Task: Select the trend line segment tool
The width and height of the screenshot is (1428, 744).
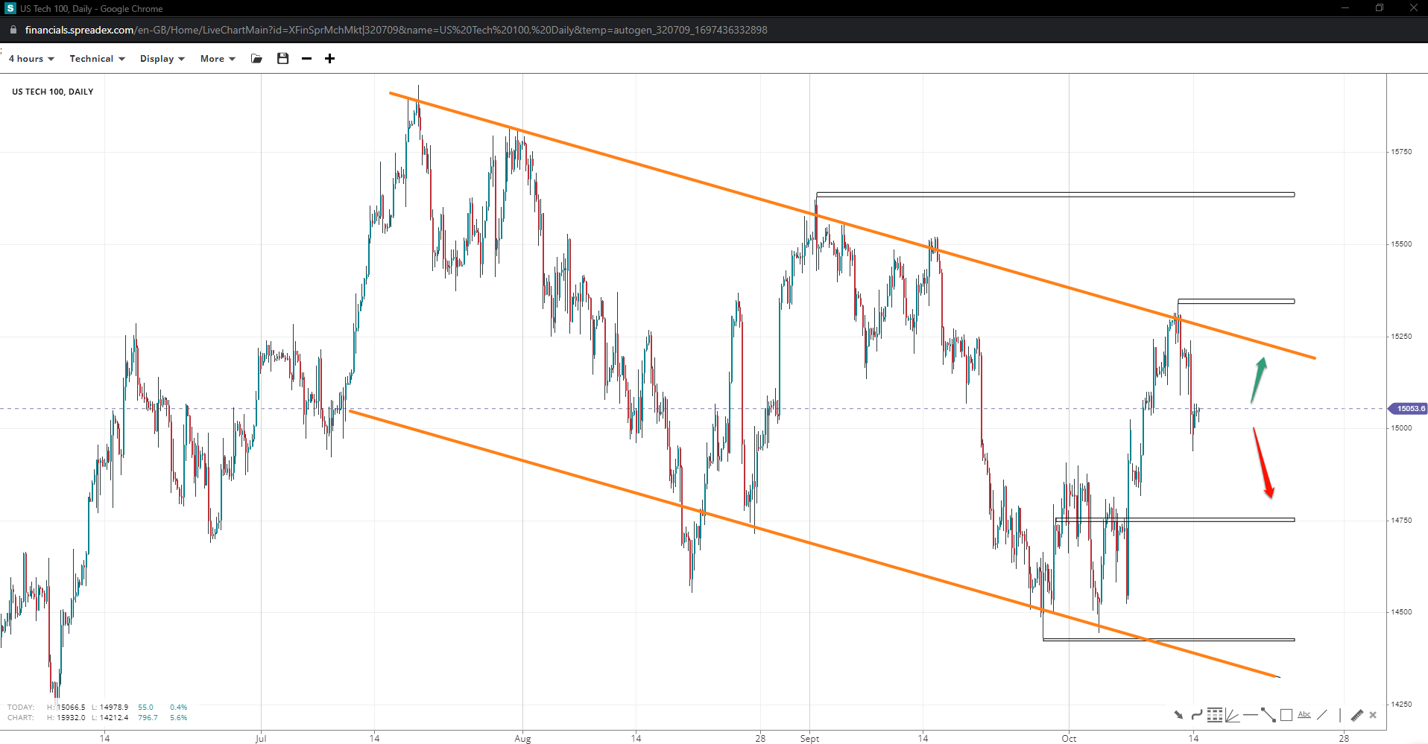Action: click(1268, 715)
